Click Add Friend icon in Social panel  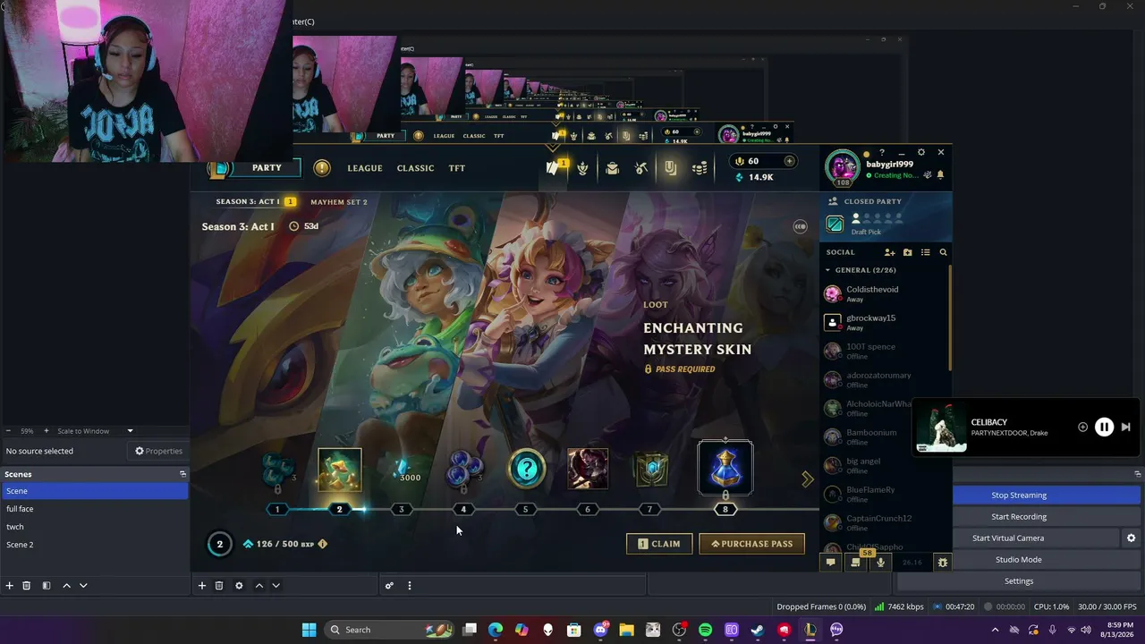[x=889, y=252]
